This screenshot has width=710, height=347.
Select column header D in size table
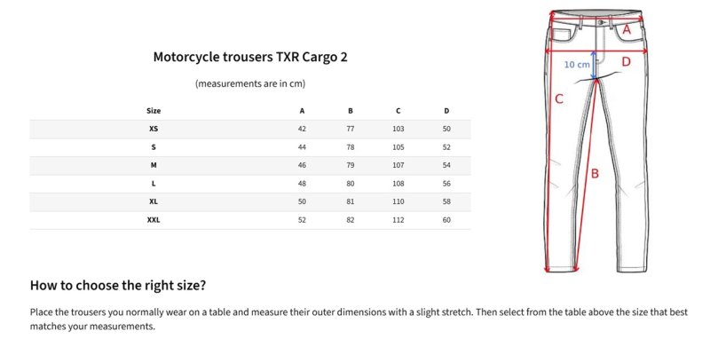coord(446,111)
